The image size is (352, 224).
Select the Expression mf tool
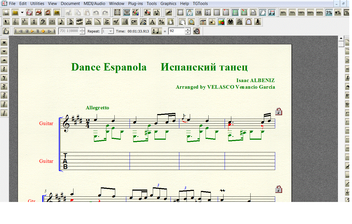point(116,22)
